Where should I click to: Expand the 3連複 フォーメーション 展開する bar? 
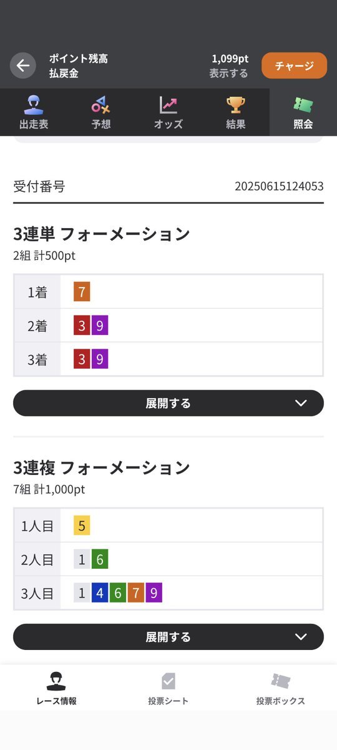(x=168, y=637)
